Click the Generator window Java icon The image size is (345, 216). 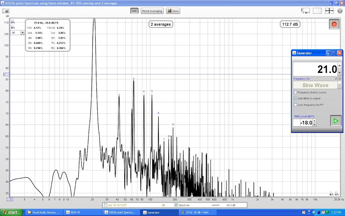pos(294,53)
